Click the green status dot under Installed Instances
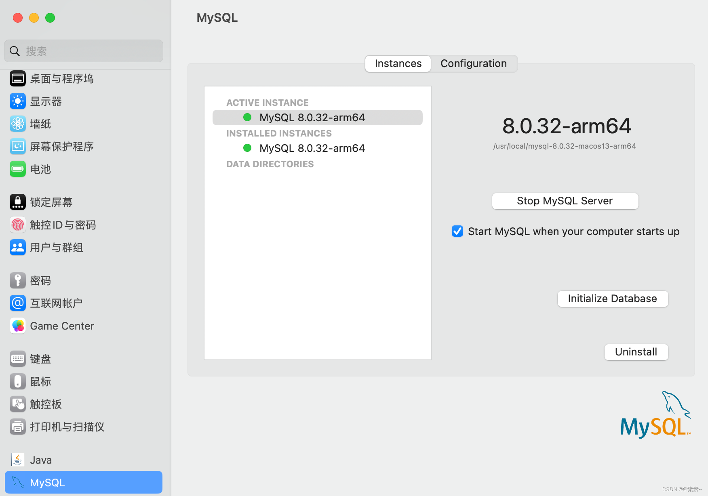Viewport: 708px width, 496px height. tap(247, 148)
